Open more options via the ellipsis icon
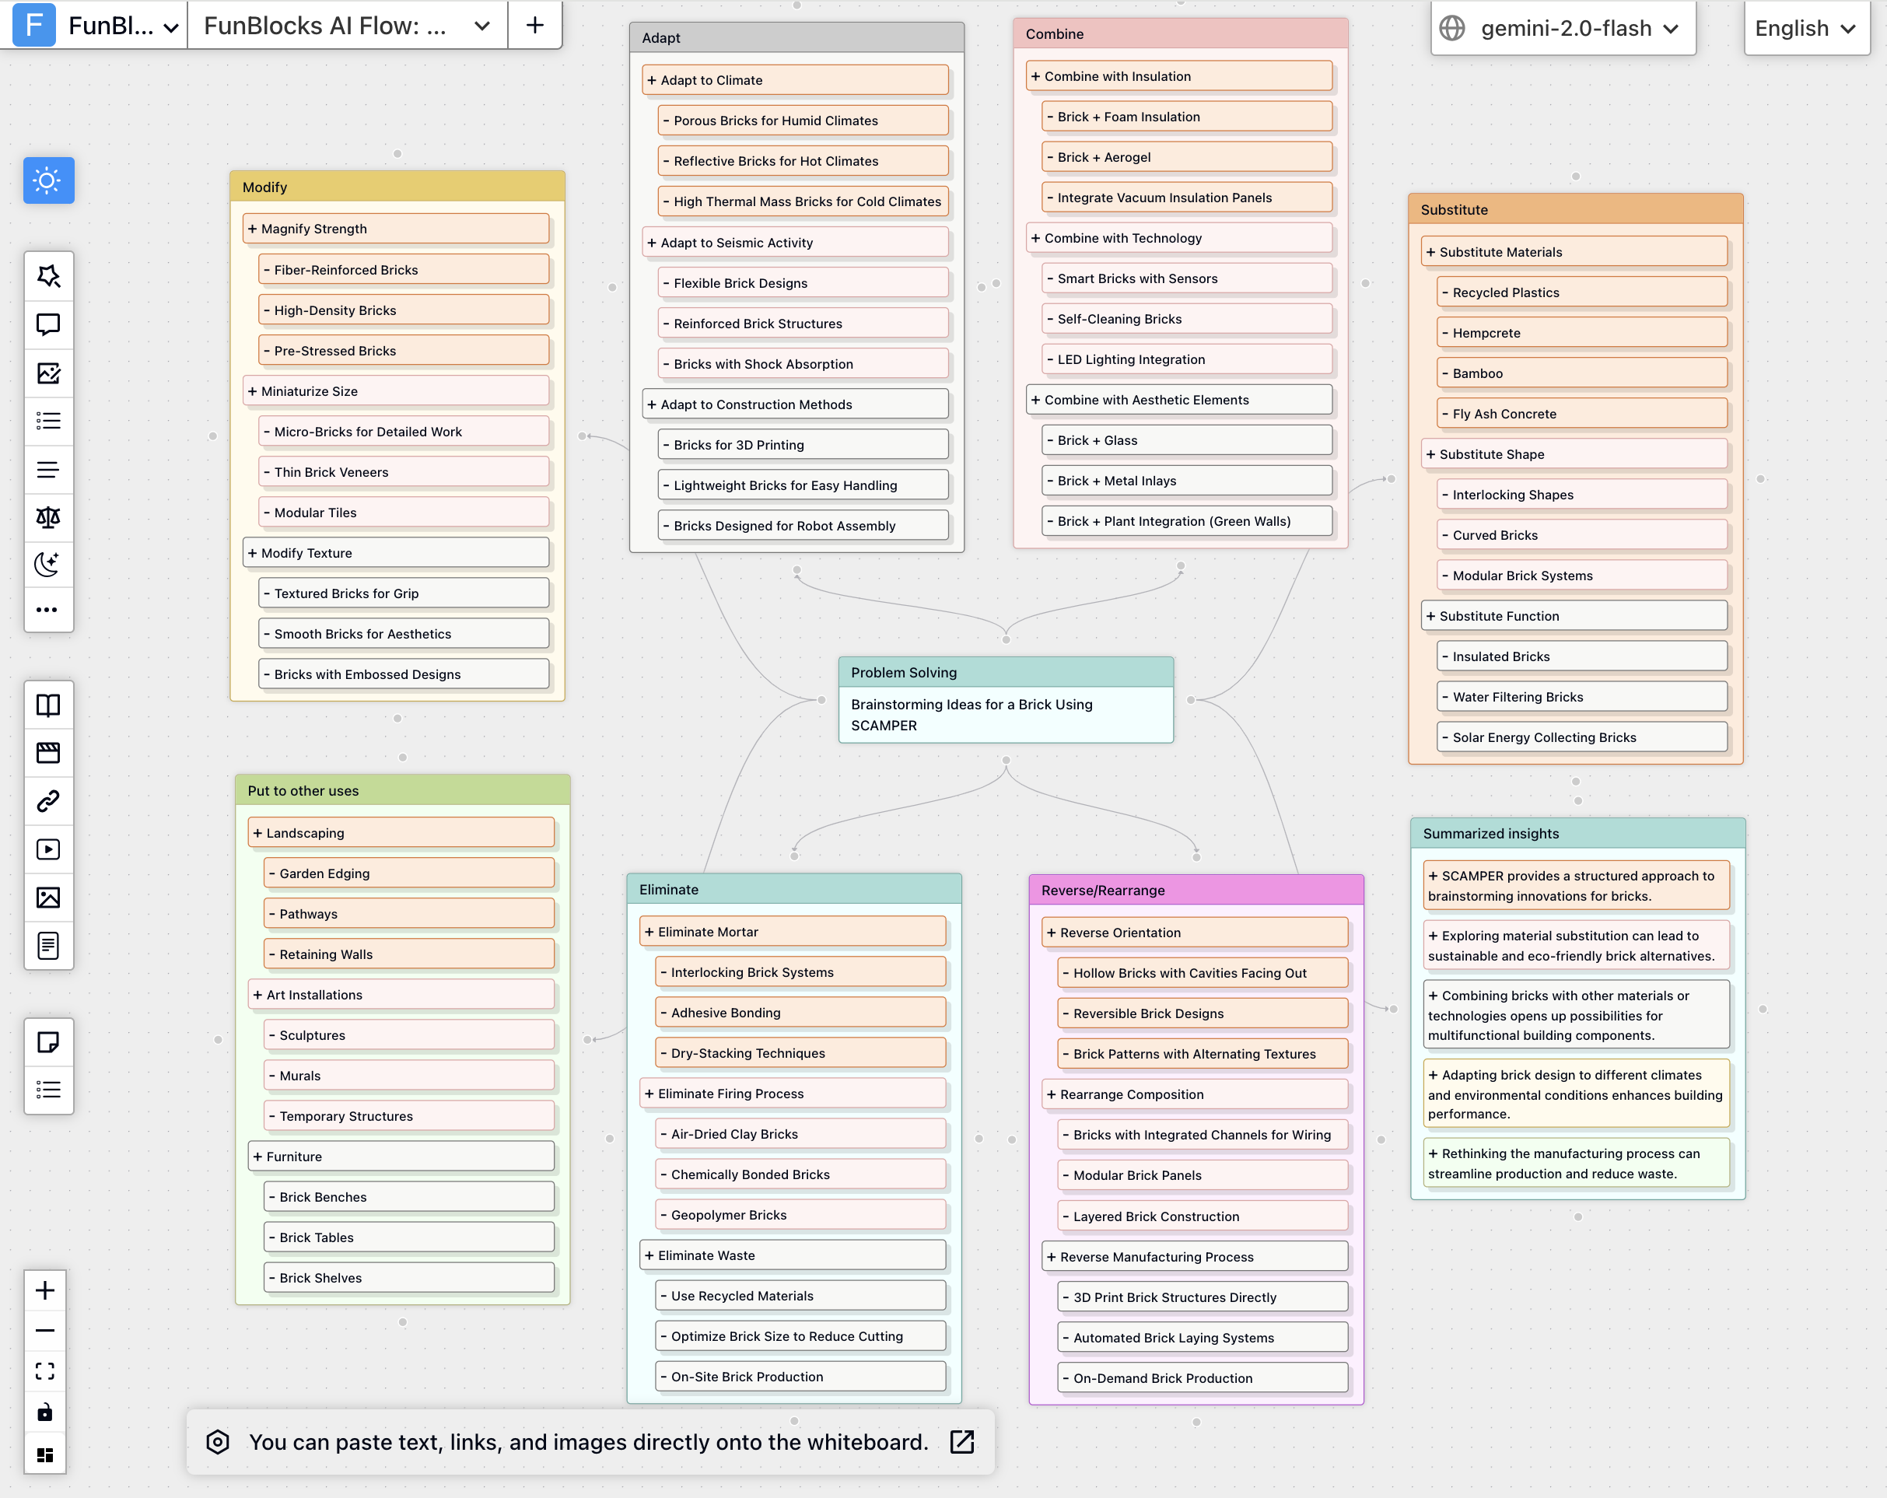The width and height of the screenshot is (1887, 1498). point(48,610)
